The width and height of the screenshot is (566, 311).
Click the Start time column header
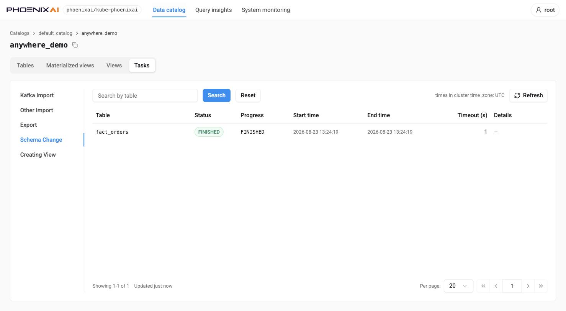tap(306, 115)
